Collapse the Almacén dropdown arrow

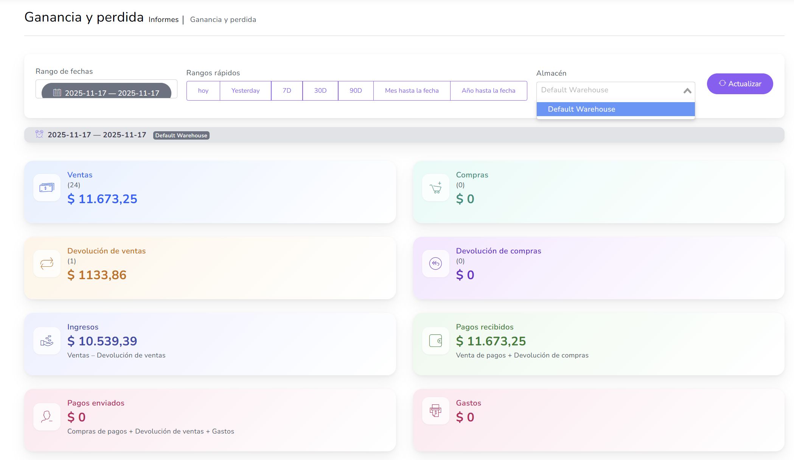click(x=687, y=91)
